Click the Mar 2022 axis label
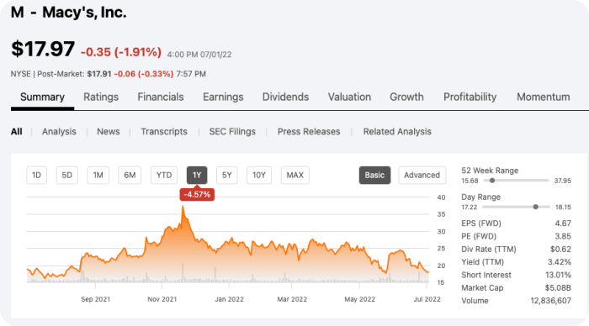Screen dimensions: 589x326 (x=292, y=299)
